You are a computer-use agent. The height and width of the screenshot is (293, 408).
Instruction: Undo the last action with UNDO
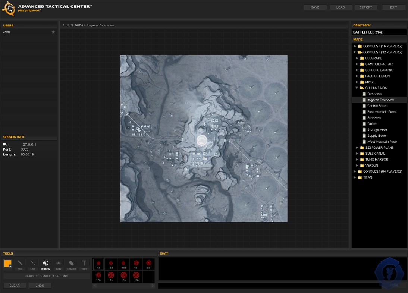pos(40,286)
